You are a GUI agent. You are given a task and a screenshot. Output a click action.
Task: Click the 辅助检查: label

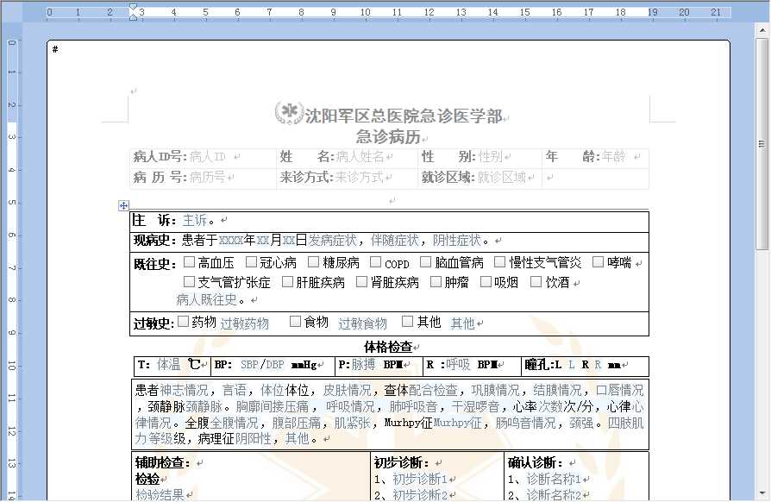click(x=162, y=463)
